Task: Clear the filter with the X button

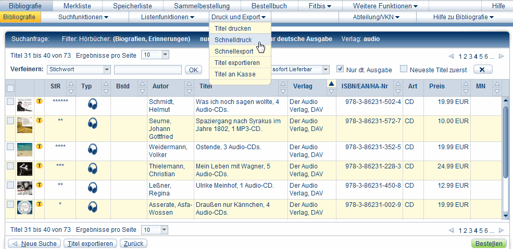Action: point(482,70)
